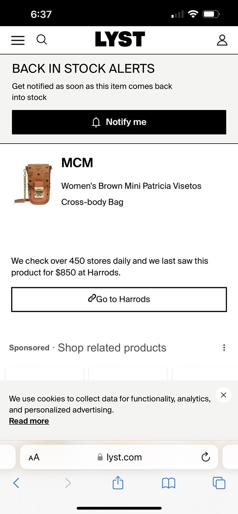Image resolution: width=238 pixels, height=514 pixels.
Task: Go to the LYST home logo
Action: point(120,39)
